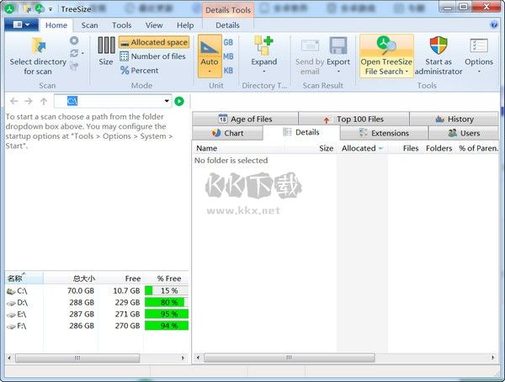Click Start as administrator shield icon

[x=439, y=45]
